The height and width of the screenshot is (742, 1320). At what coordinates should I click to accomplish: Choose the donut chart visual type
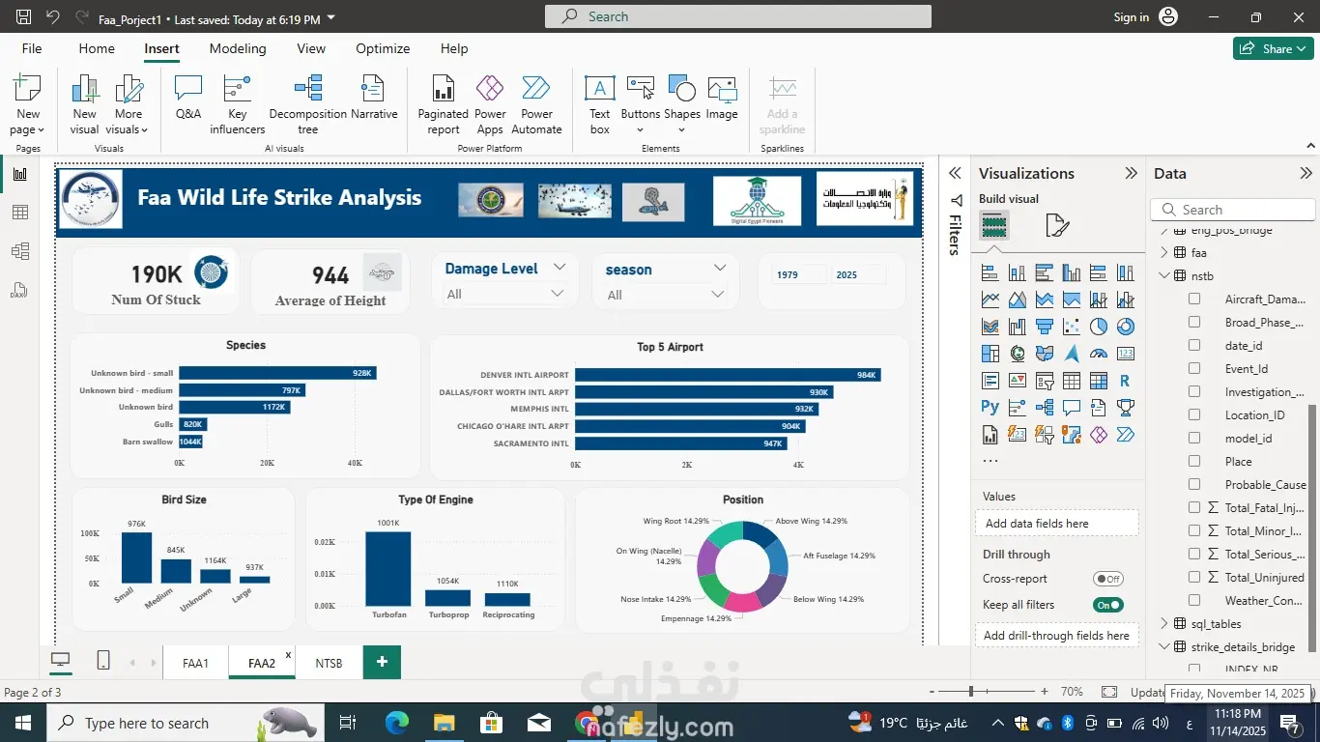[1126, 327]
